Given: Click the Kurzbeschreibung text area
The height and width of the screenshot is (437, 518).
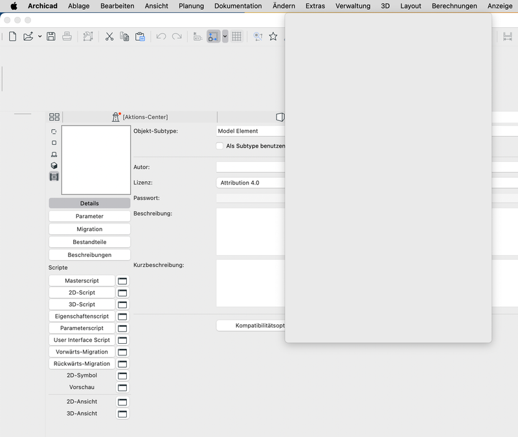Looking at the screenshot, I should (x=251, y=284).
